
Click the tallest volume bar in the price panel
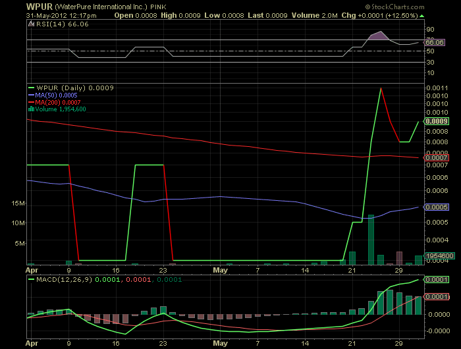pos(371,240)
